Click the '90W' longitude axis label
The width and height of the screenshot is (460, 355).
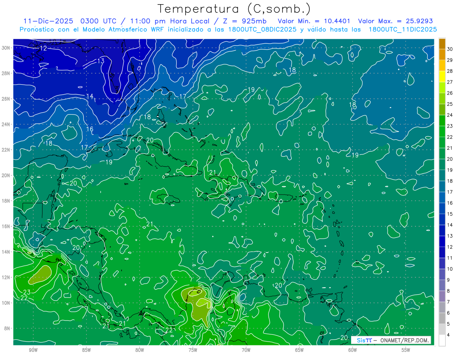pos(33,350)
